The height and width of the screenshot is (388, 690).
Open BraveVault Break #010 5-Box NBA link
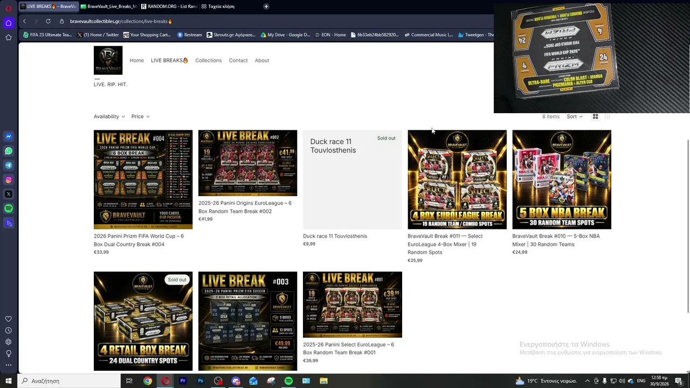click(556, 240)
